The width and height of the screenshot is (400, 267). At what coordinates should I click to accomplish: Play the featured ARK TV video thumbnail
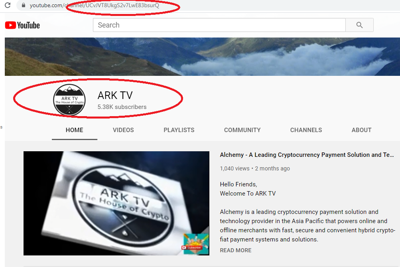(116, 203)
